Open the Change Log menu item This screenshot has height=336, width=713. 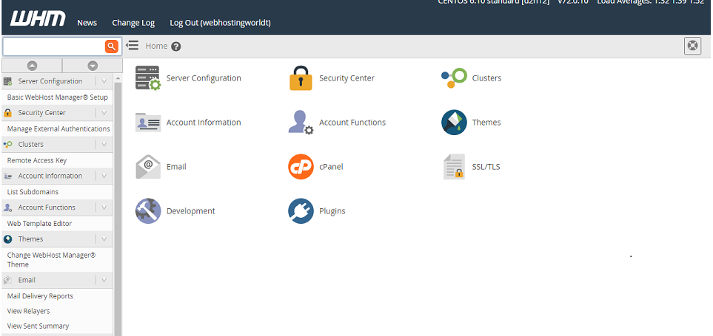[133, 23]
